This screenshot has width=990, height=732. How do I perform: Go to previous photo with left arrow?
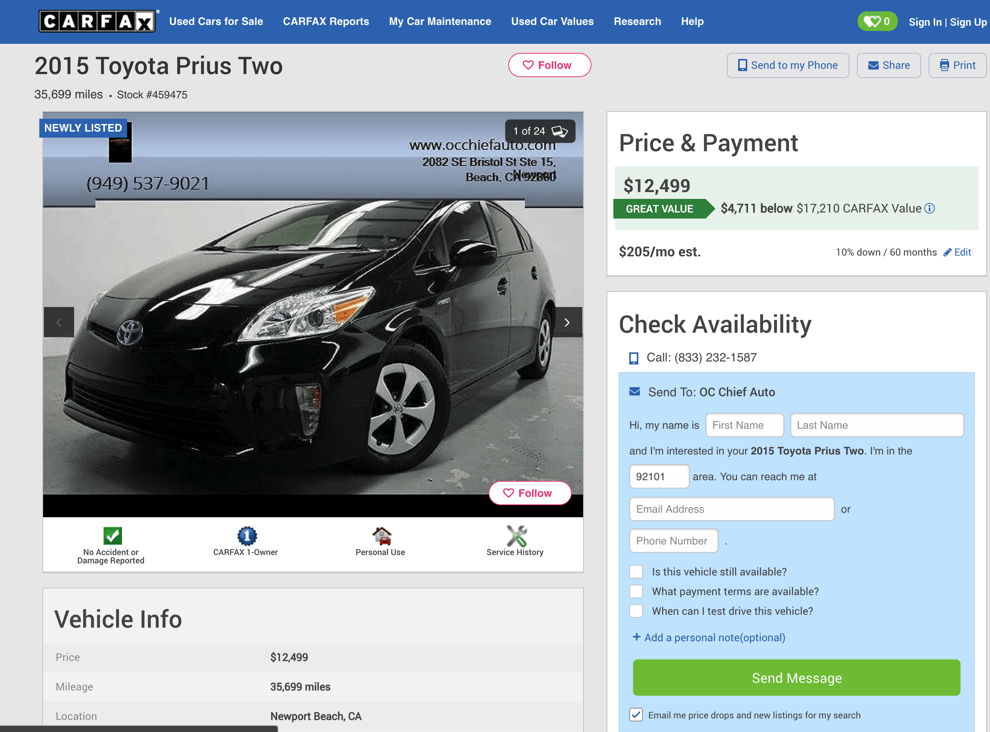(59, 322)
